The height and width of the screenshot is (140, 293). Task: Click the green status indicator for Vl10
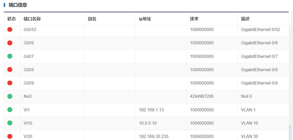[10, 123]
